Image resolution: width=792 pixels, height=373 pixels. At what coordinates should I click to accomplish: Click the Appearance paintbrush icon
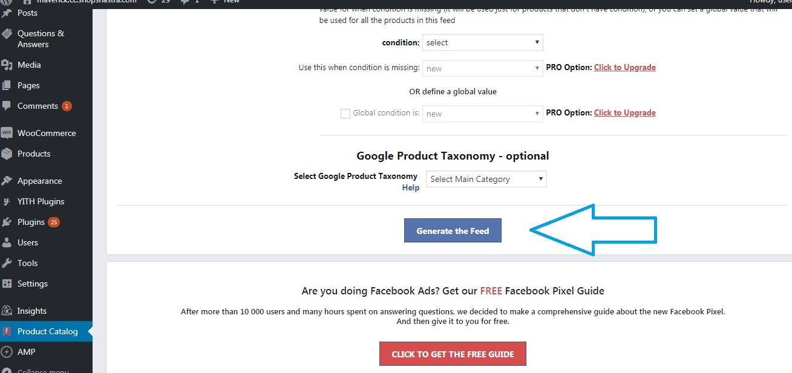click(x=7, y=181)
